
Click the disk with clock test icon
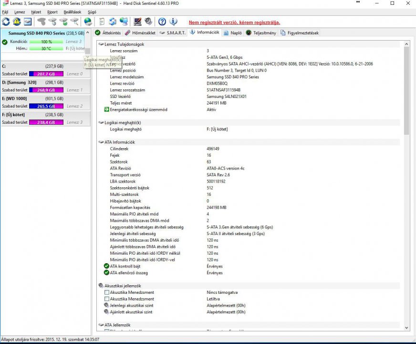tap(52, 21)
